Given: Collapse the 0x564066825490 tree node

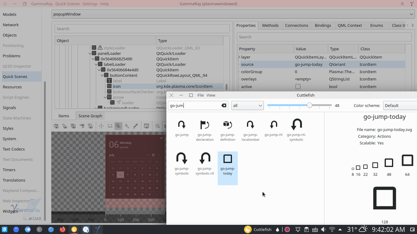Looking at the screenshot, I should tap(93, 59).
